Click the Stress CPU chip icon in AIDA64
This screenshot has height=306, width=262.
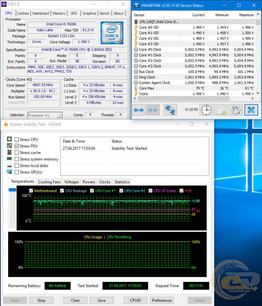(x=9, y=139)
